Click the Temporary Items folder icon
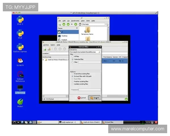The width and height of the screenshot is (170, 136). click(87, 30)
